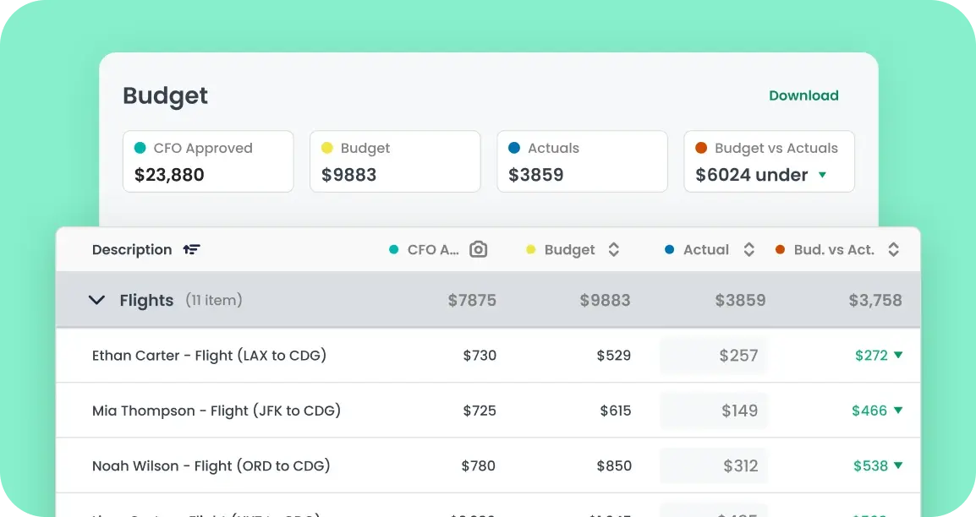The image size is (976, 517).
Task: Collapse the Flights group chevron
Action: 96,300
